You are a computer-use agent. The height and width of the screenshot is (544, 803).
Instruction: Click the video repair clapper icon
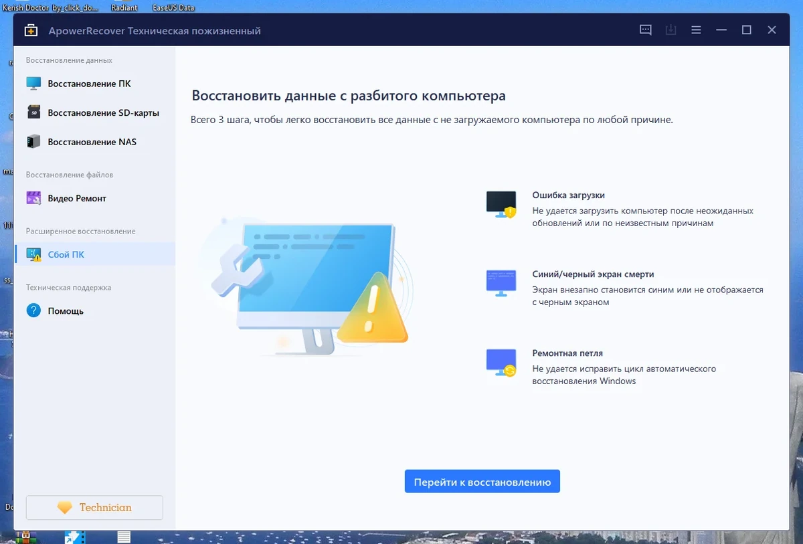(x=33, y=198)
